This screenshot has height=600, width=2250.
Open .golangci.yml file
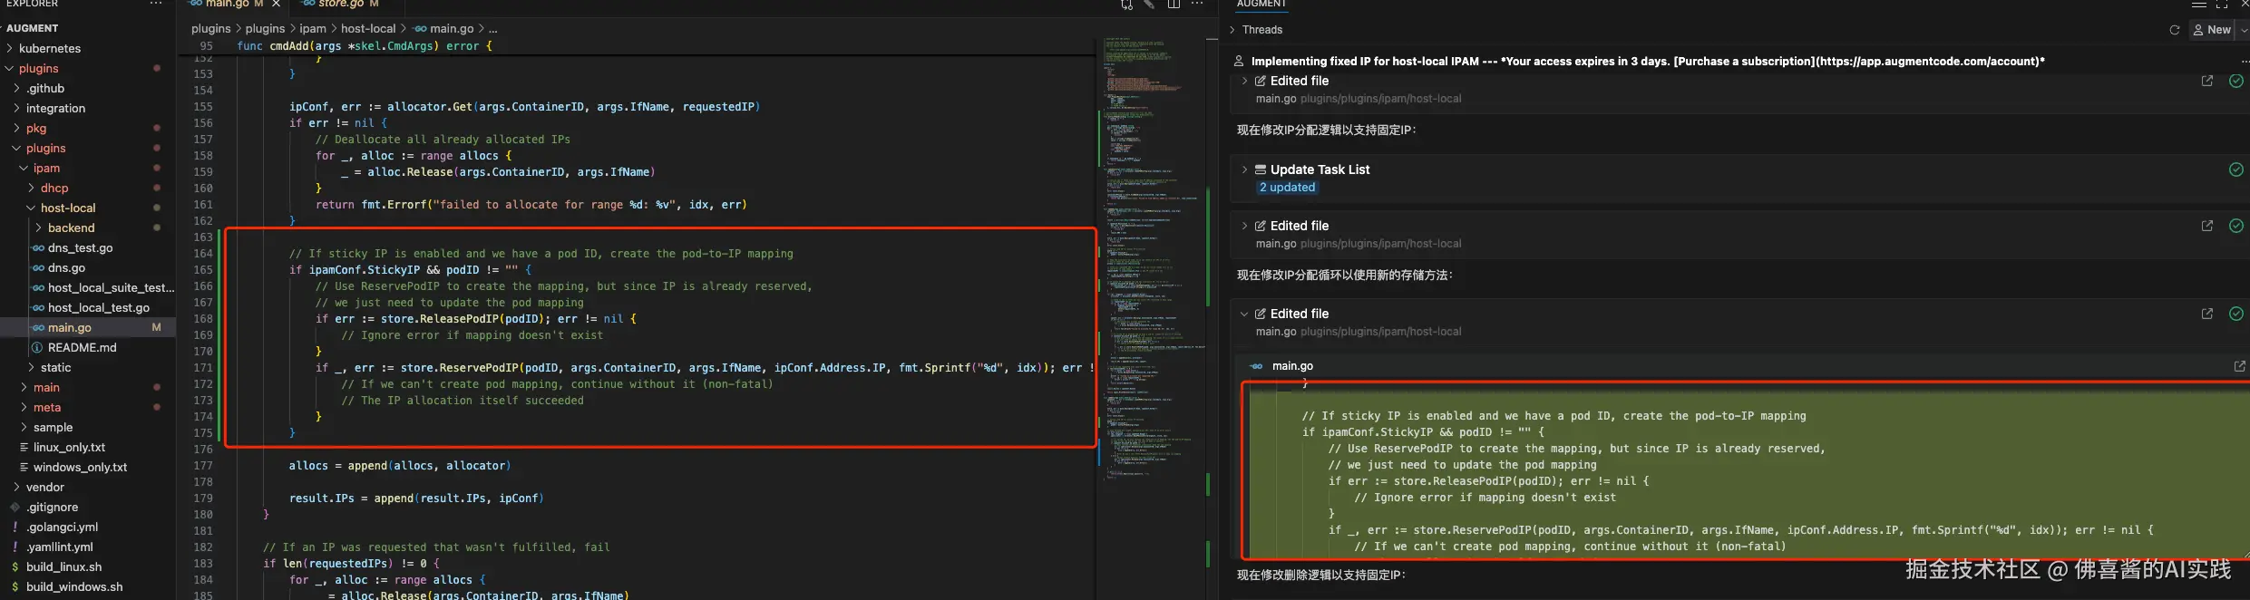click(88, 527)
